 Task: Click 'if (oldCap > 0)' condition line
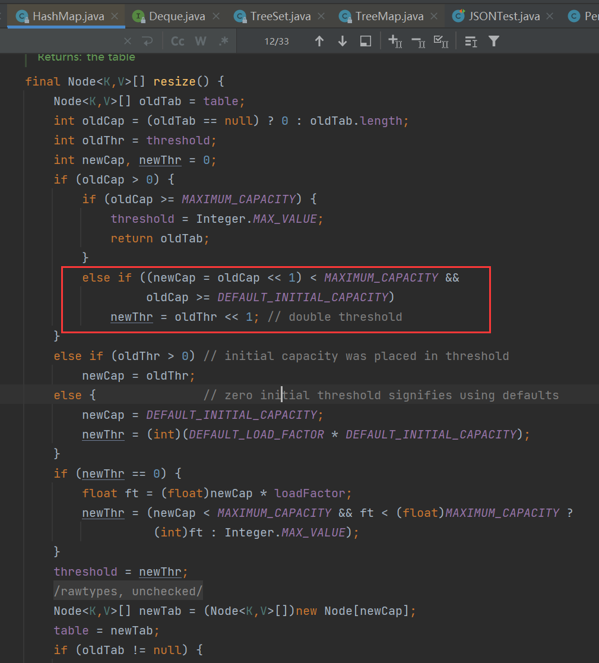(x=113, y=179)
